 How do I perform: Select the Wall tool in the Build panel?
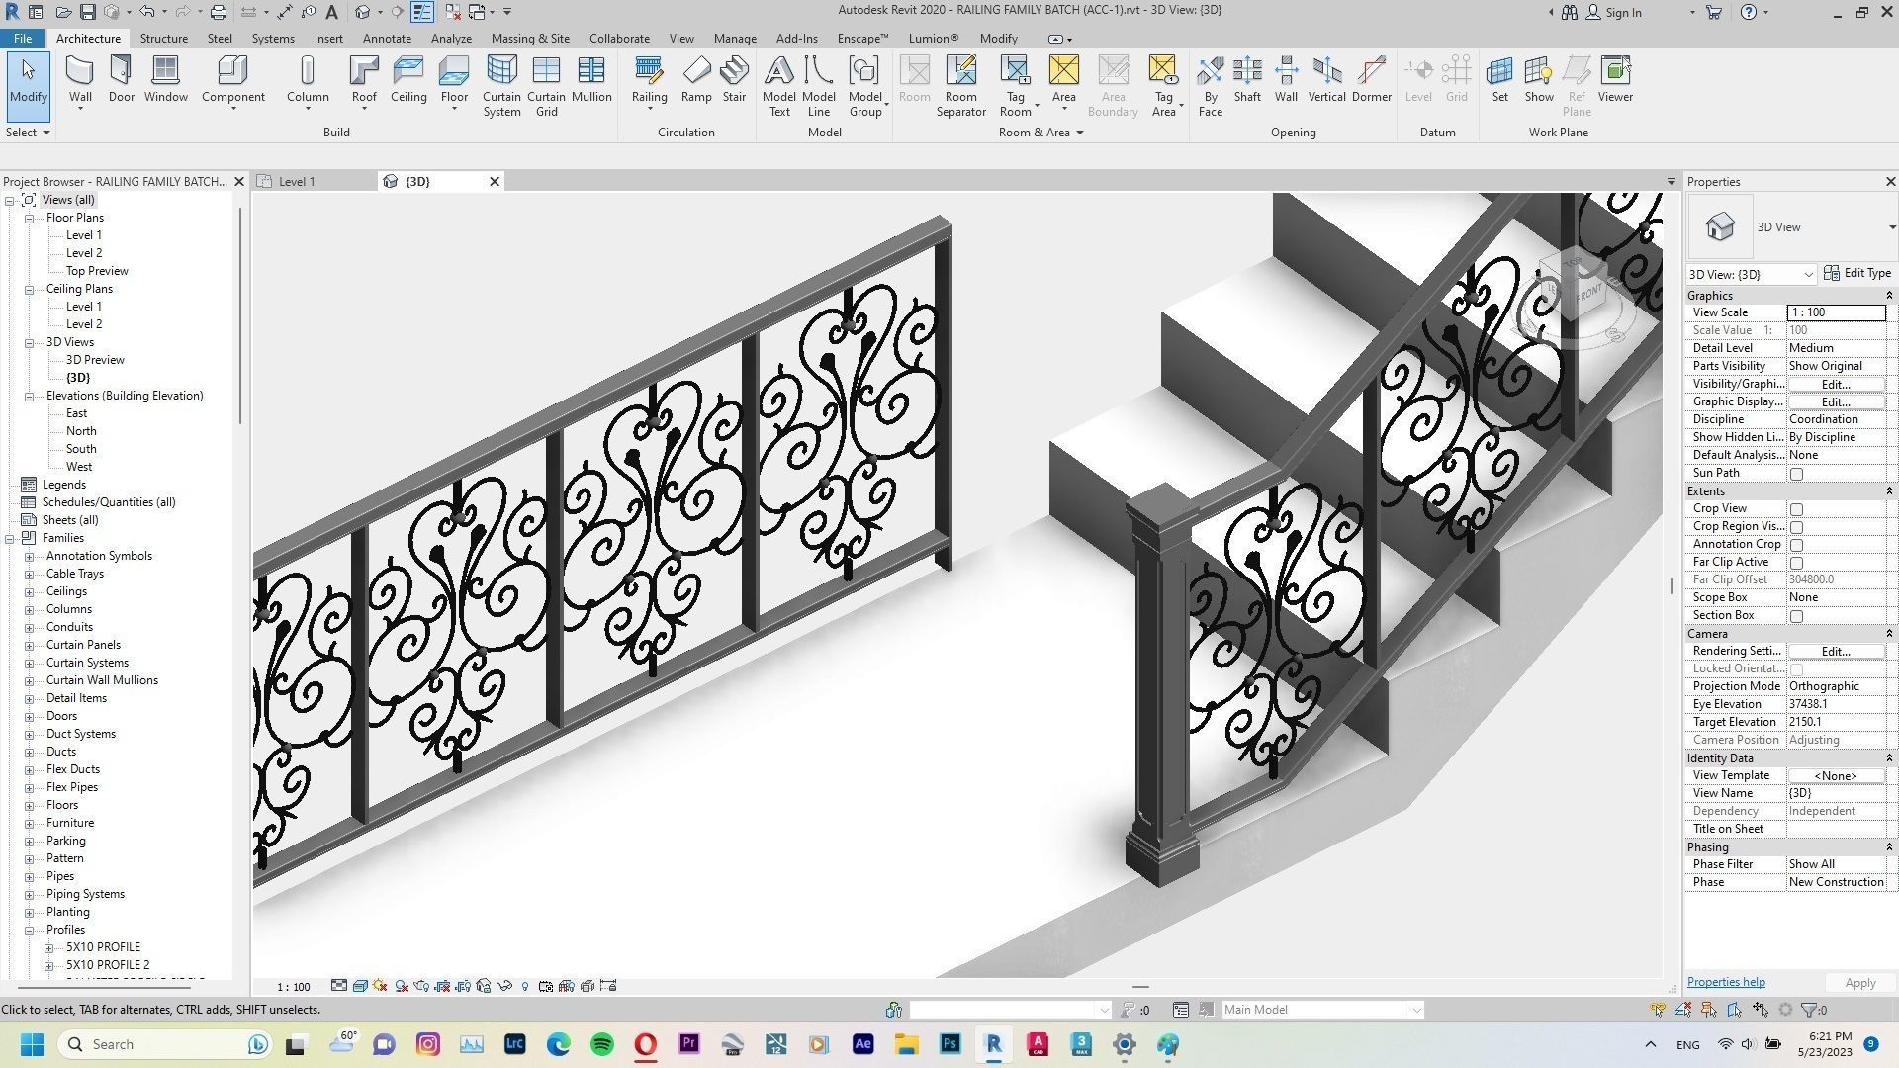[80, 81]
